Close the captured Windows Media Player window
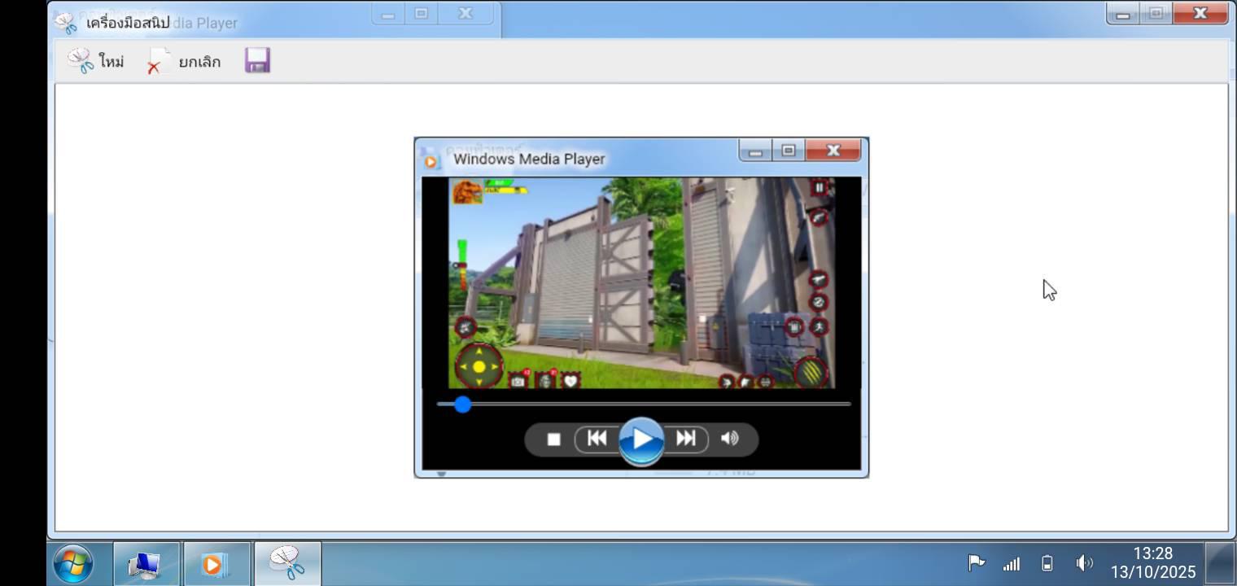Screen dimensions: 1237x586 [833, 151]
